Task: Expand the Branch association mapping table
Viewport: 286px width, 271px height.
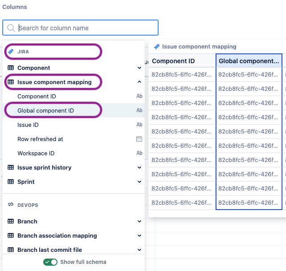Action: click(139, 235)
